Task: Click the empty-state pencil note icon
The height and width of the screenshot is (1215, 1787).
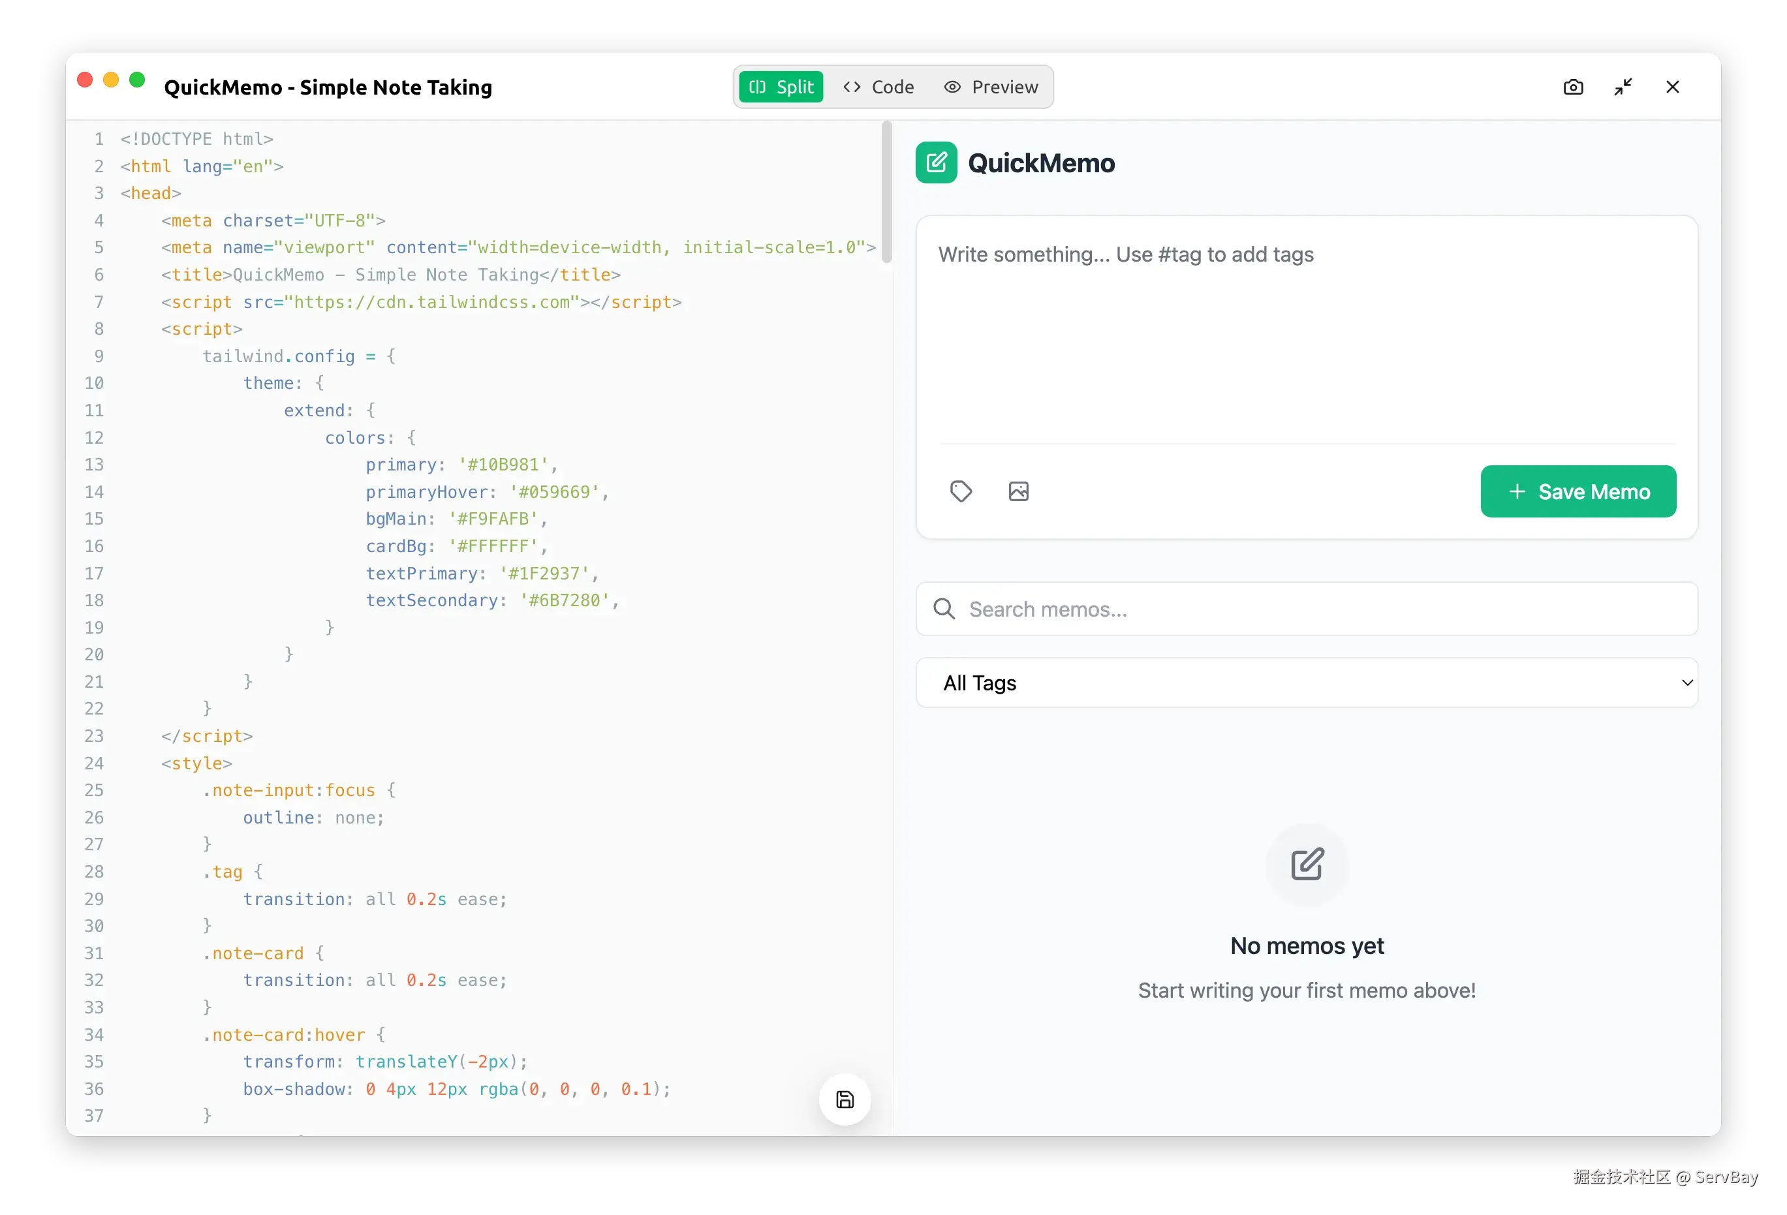Action: 1307,865
